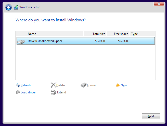Image resolution: width=167 pixels, height=126 pixels.
Task: Create a New partition
Action: [x=124, y=85]
